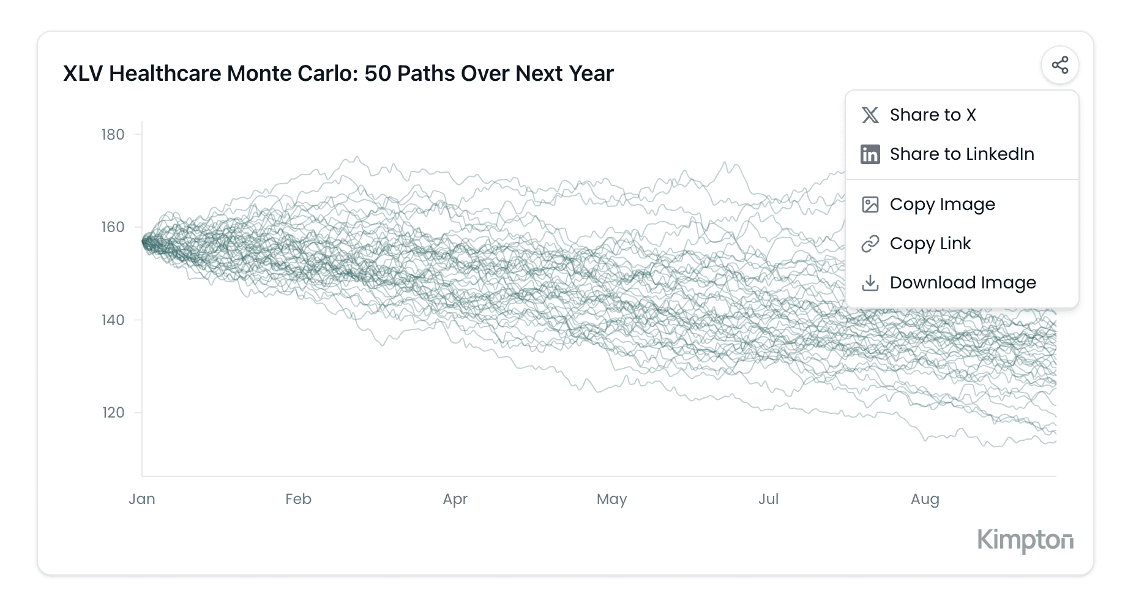Click the X logo icon
The image size is (1136, 605).
pos(870,115)
